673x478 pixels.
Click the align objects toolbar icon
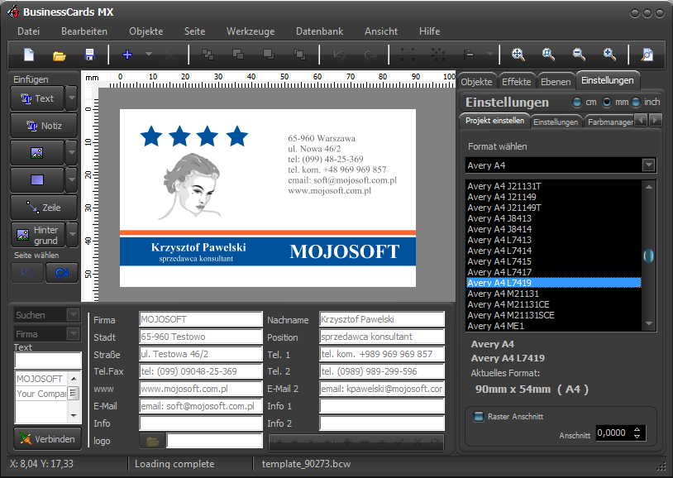click(468, 54)
